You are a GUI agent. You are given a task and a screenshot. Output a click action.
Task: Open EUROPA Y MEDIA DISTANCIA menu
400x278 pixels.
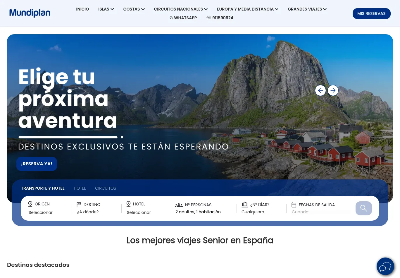(x=248, y=9)
